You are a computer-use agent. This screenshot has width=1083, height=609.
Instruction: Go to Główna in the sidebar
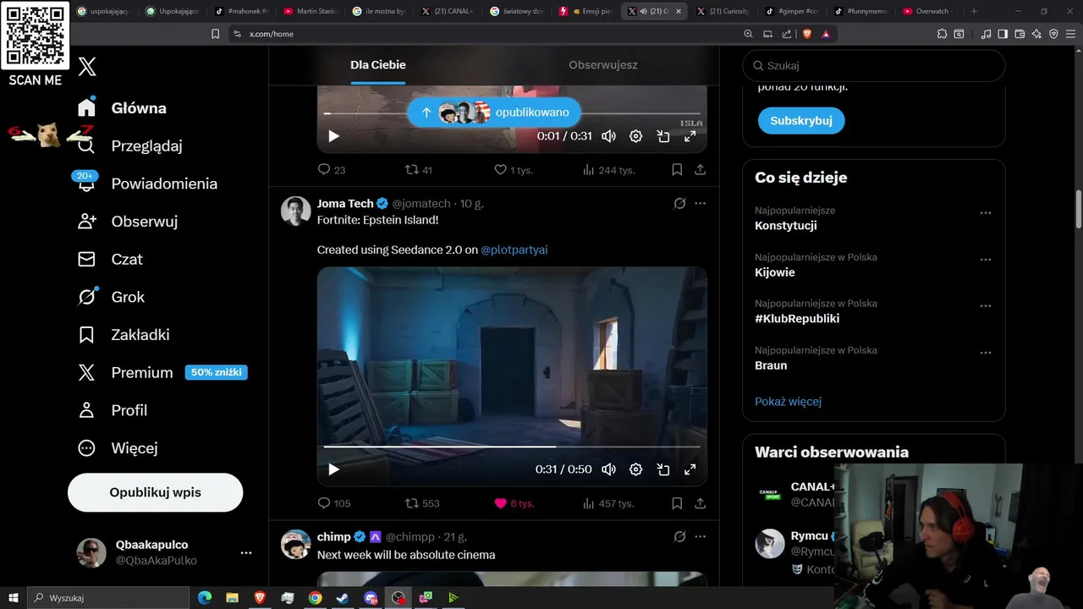pos(123,108)
